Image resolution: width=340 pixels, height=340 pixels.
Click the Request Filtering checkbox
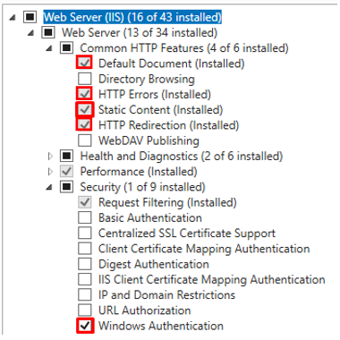[85, 202]
